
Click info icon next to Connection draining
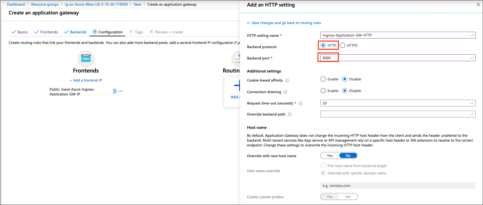[285, 92]
